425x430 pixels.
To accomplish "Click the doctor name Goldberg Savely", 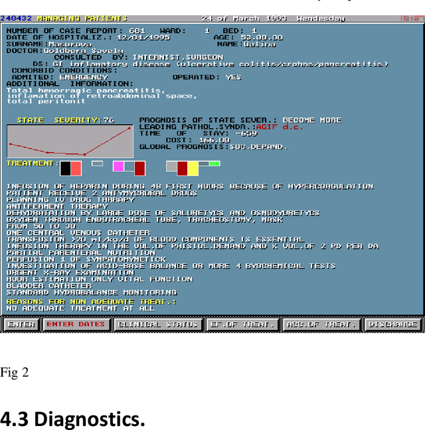I will pos(84,51).
